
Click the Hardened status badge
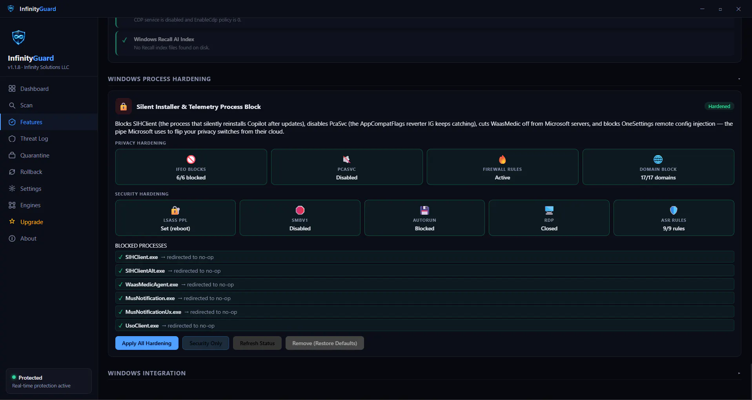click(719, 106)
